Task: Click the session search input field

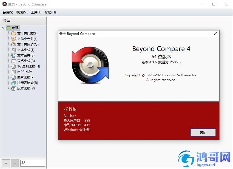Action: 33,163
